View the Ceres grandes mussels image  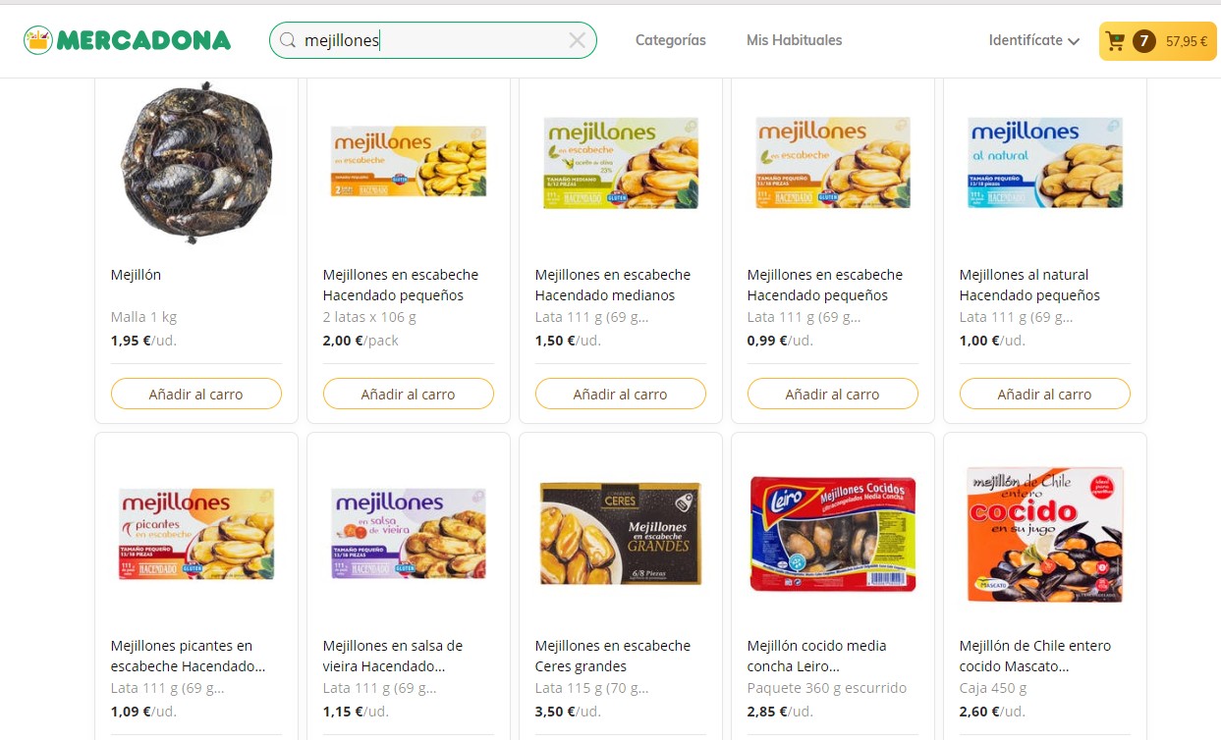(x=620, y=533)
